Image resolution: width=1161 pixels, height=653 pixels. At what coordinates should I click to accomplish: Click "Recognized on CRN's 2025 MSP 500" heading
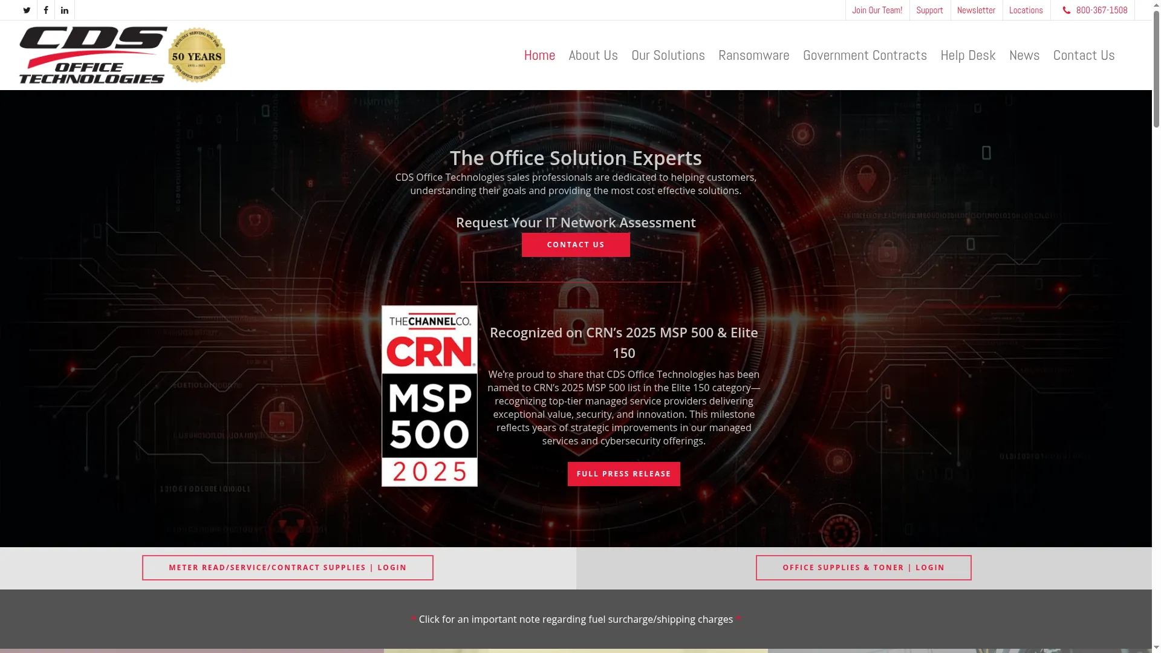click(624, 343)
